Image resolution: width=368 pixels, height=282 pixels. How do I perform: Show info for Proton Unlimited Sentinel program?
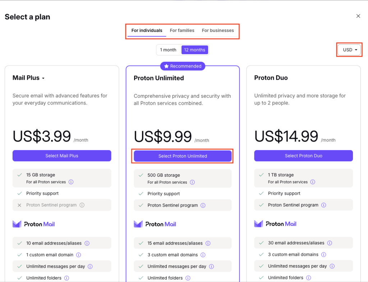coord(203,205)
